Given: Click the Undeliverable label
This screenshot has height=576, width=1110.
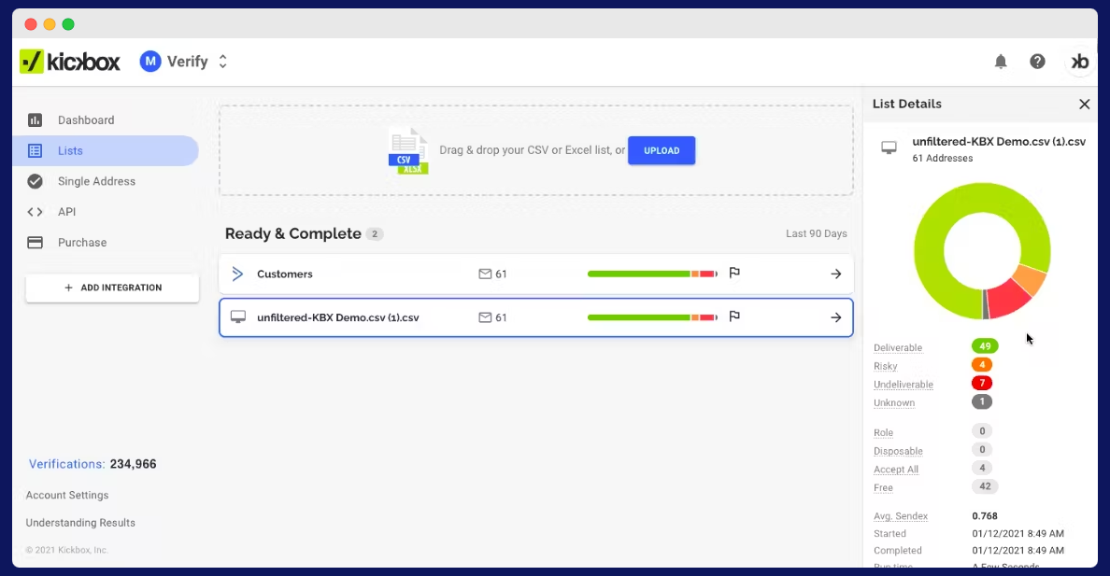Looking at the screenshot, I should [x=904, y=385].
